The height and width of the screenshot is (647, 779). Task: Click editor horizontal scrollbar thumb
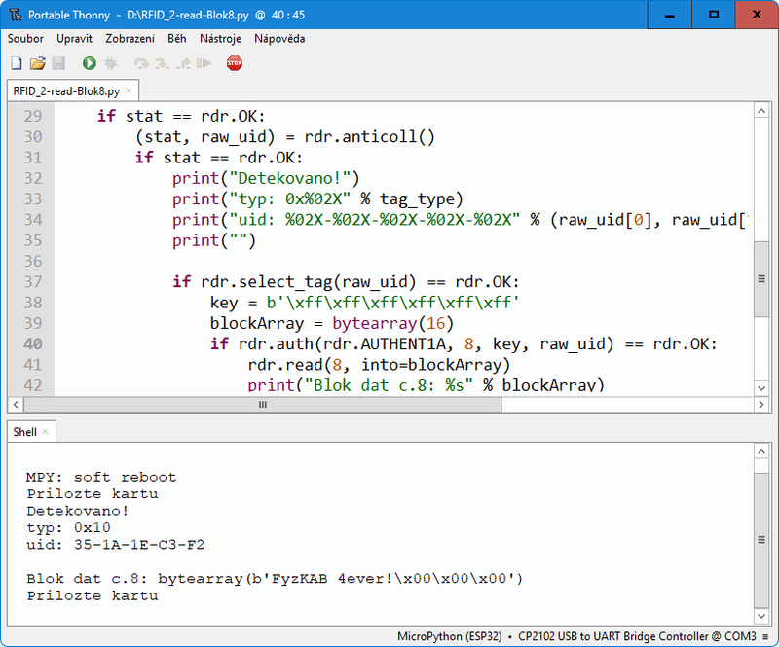(x=263, y=405)
